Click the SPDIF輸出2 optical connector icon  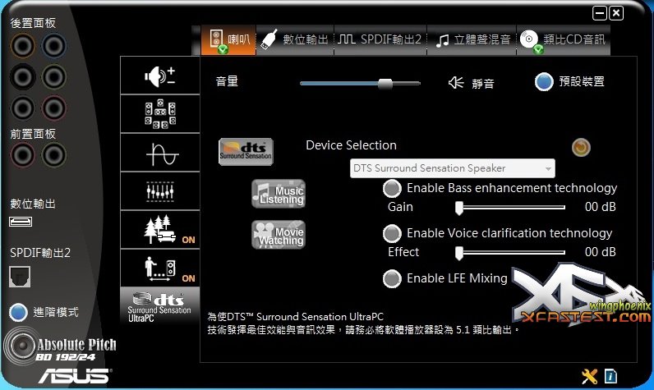point(20,277)
